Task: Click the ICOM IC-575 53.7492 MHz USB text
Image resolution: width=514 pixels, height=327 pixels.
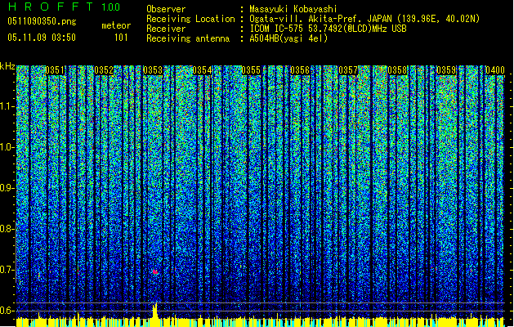Action: (329, 29)
